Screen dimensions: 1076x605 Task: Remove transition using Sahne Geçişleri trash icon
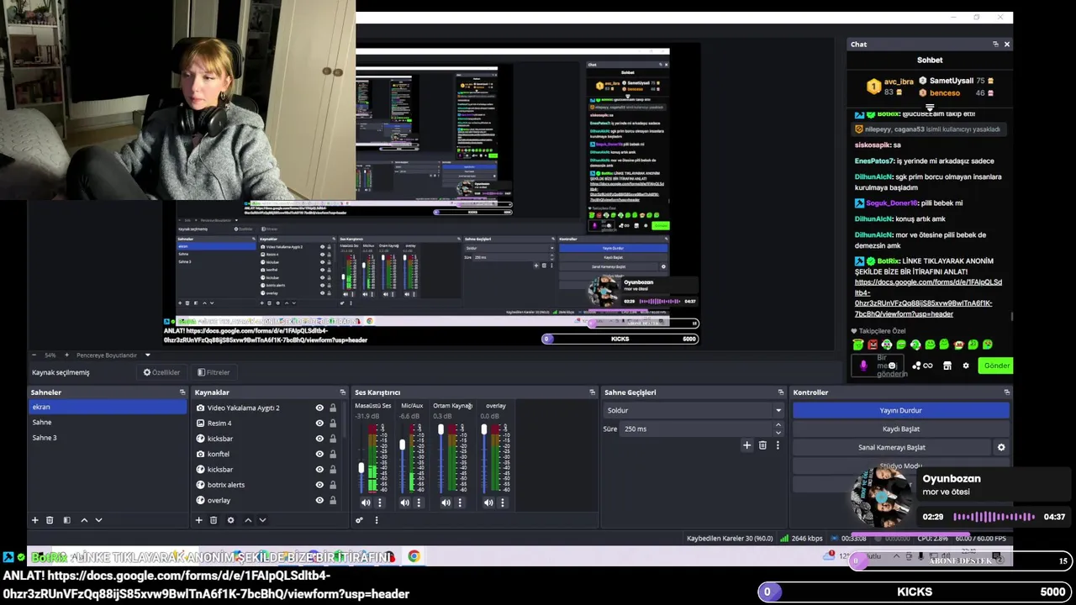pos(762,445)
